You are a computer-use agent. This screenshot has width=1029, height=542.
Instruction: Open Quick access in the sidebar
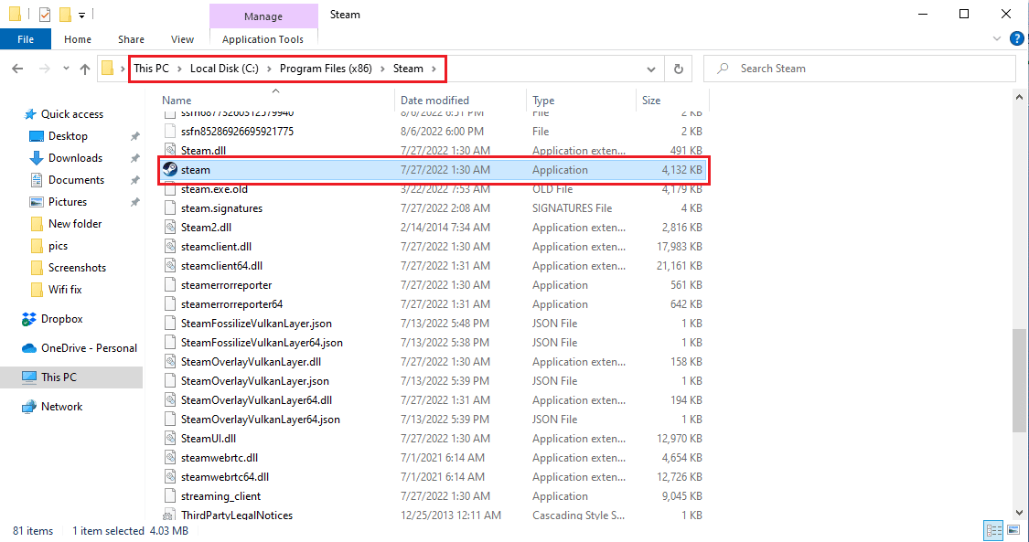pos(71,114)
